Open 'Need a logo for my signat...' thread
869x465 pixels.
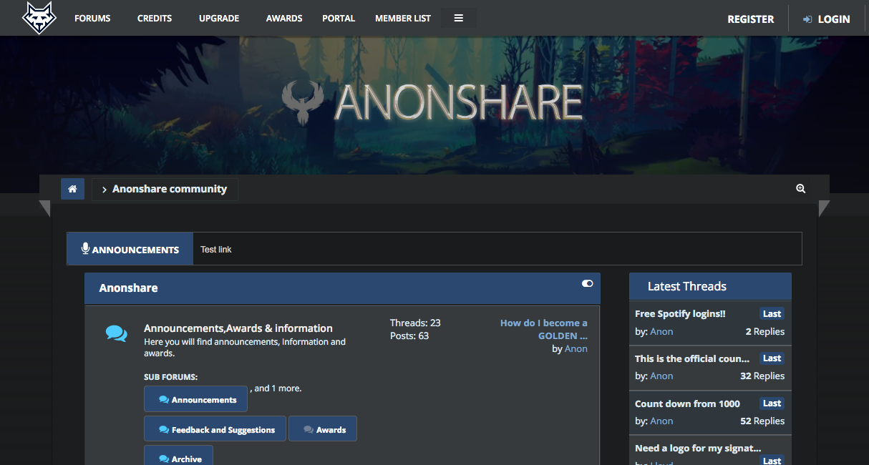click(x=698, y=448)
